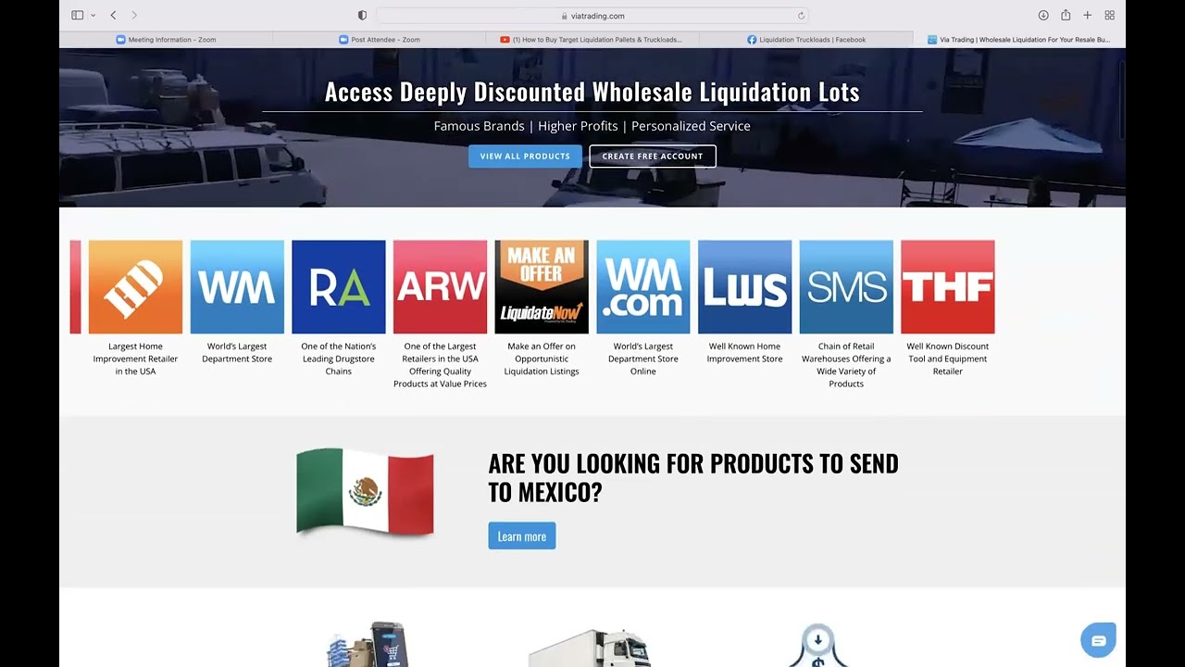Click the viatrading.com address bar
This screenshot has width=1185, height=667.
[x=592, y=16]
